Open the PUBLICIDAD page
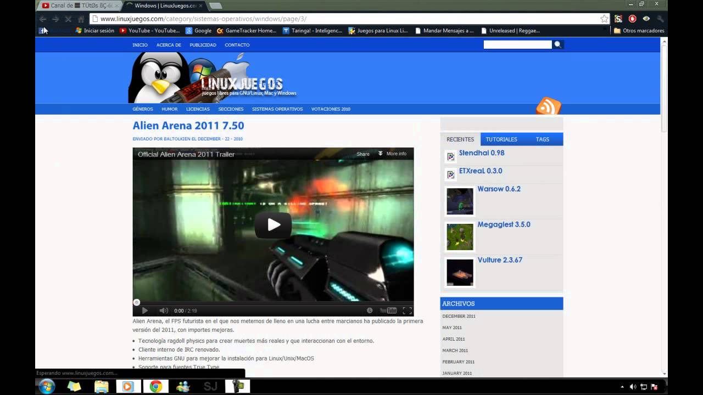The width and height of the screenshot is (703, 395). tap(203, 45)
